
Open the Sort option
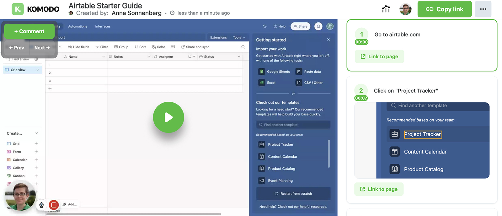click(x=140, y=47)
